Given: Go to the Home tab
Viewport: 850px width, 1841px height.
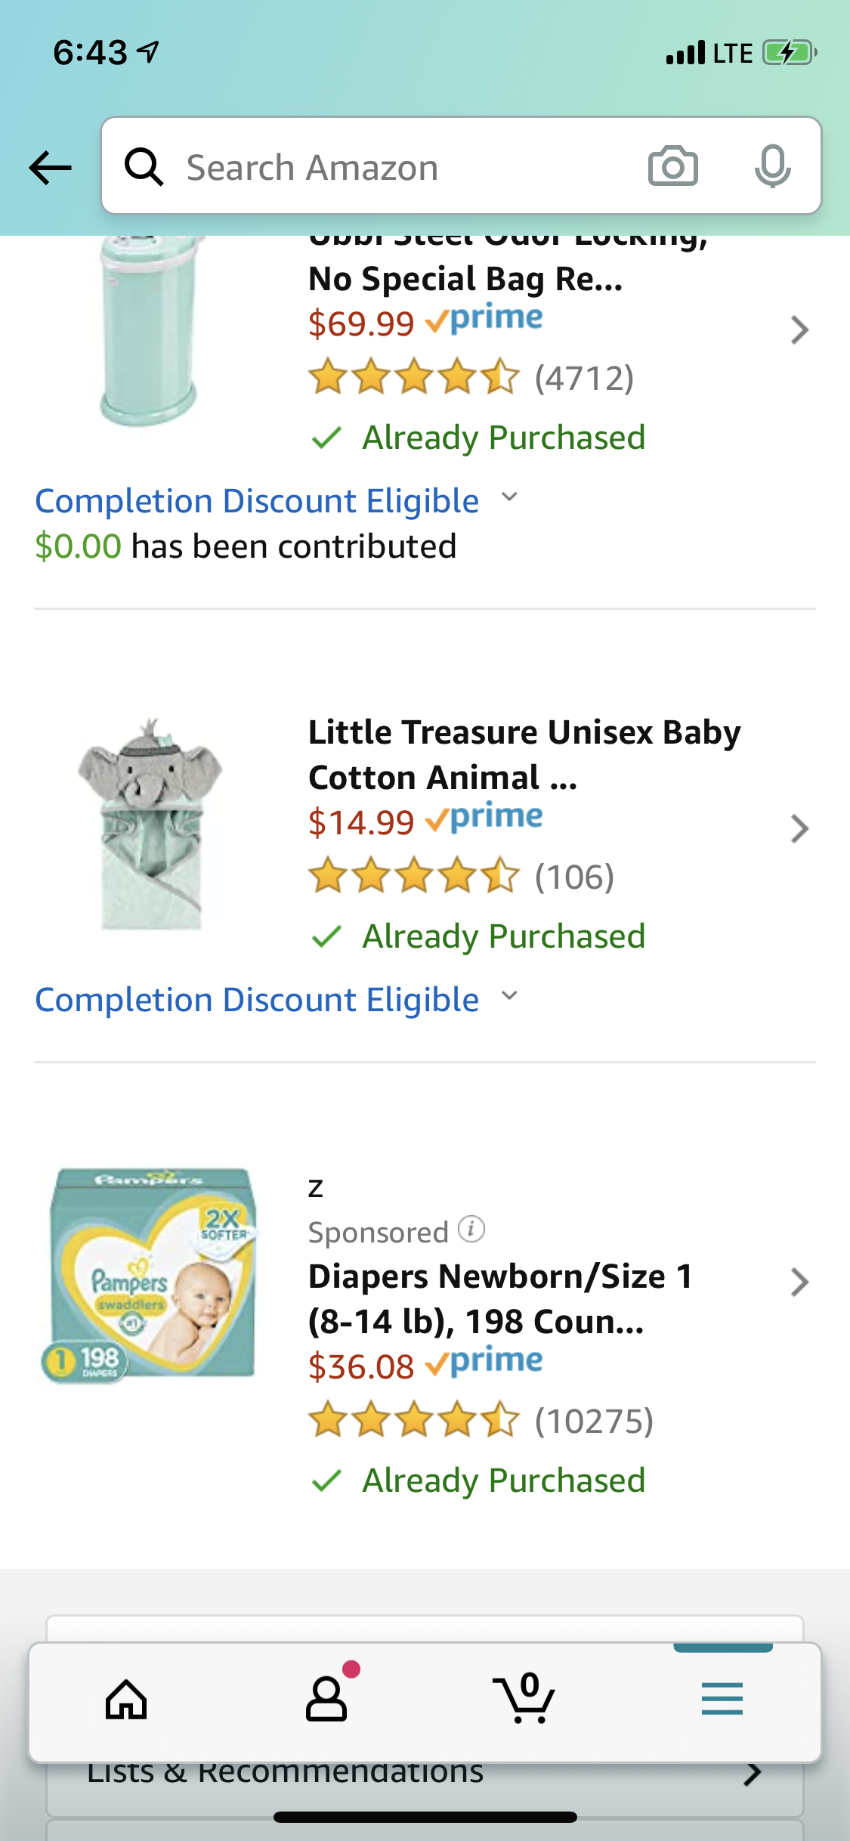Looking at the screenshot, I should pyautogui.click(x=126, y=1700).
